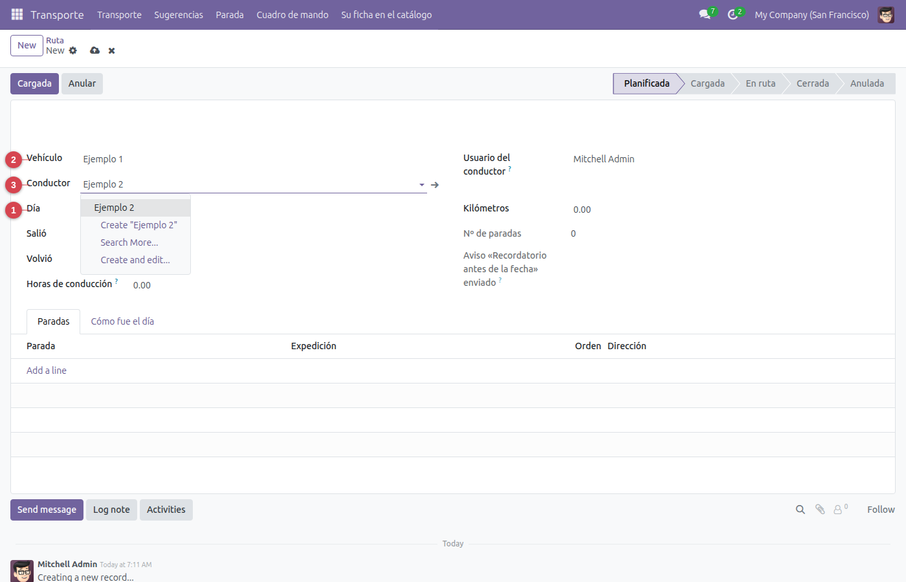Viewport: 906px width, 582px height.
Task: Switch to the Paradas tab
Action: click(53, 321)
